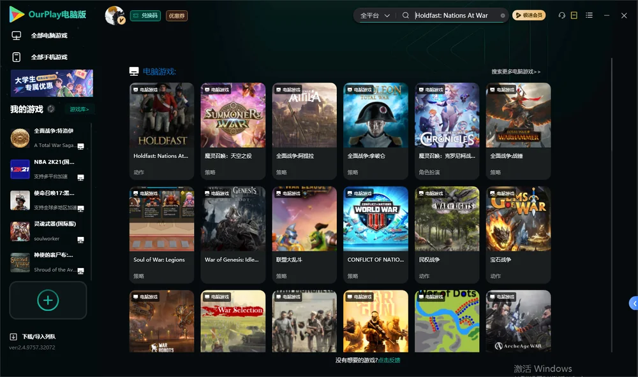Open the 全面战争-战锤 game card

518,131
